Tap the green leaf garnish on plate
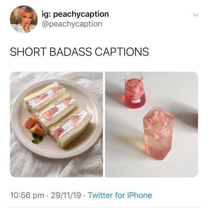This screenshot has height=208, width=208. point(37,139)
